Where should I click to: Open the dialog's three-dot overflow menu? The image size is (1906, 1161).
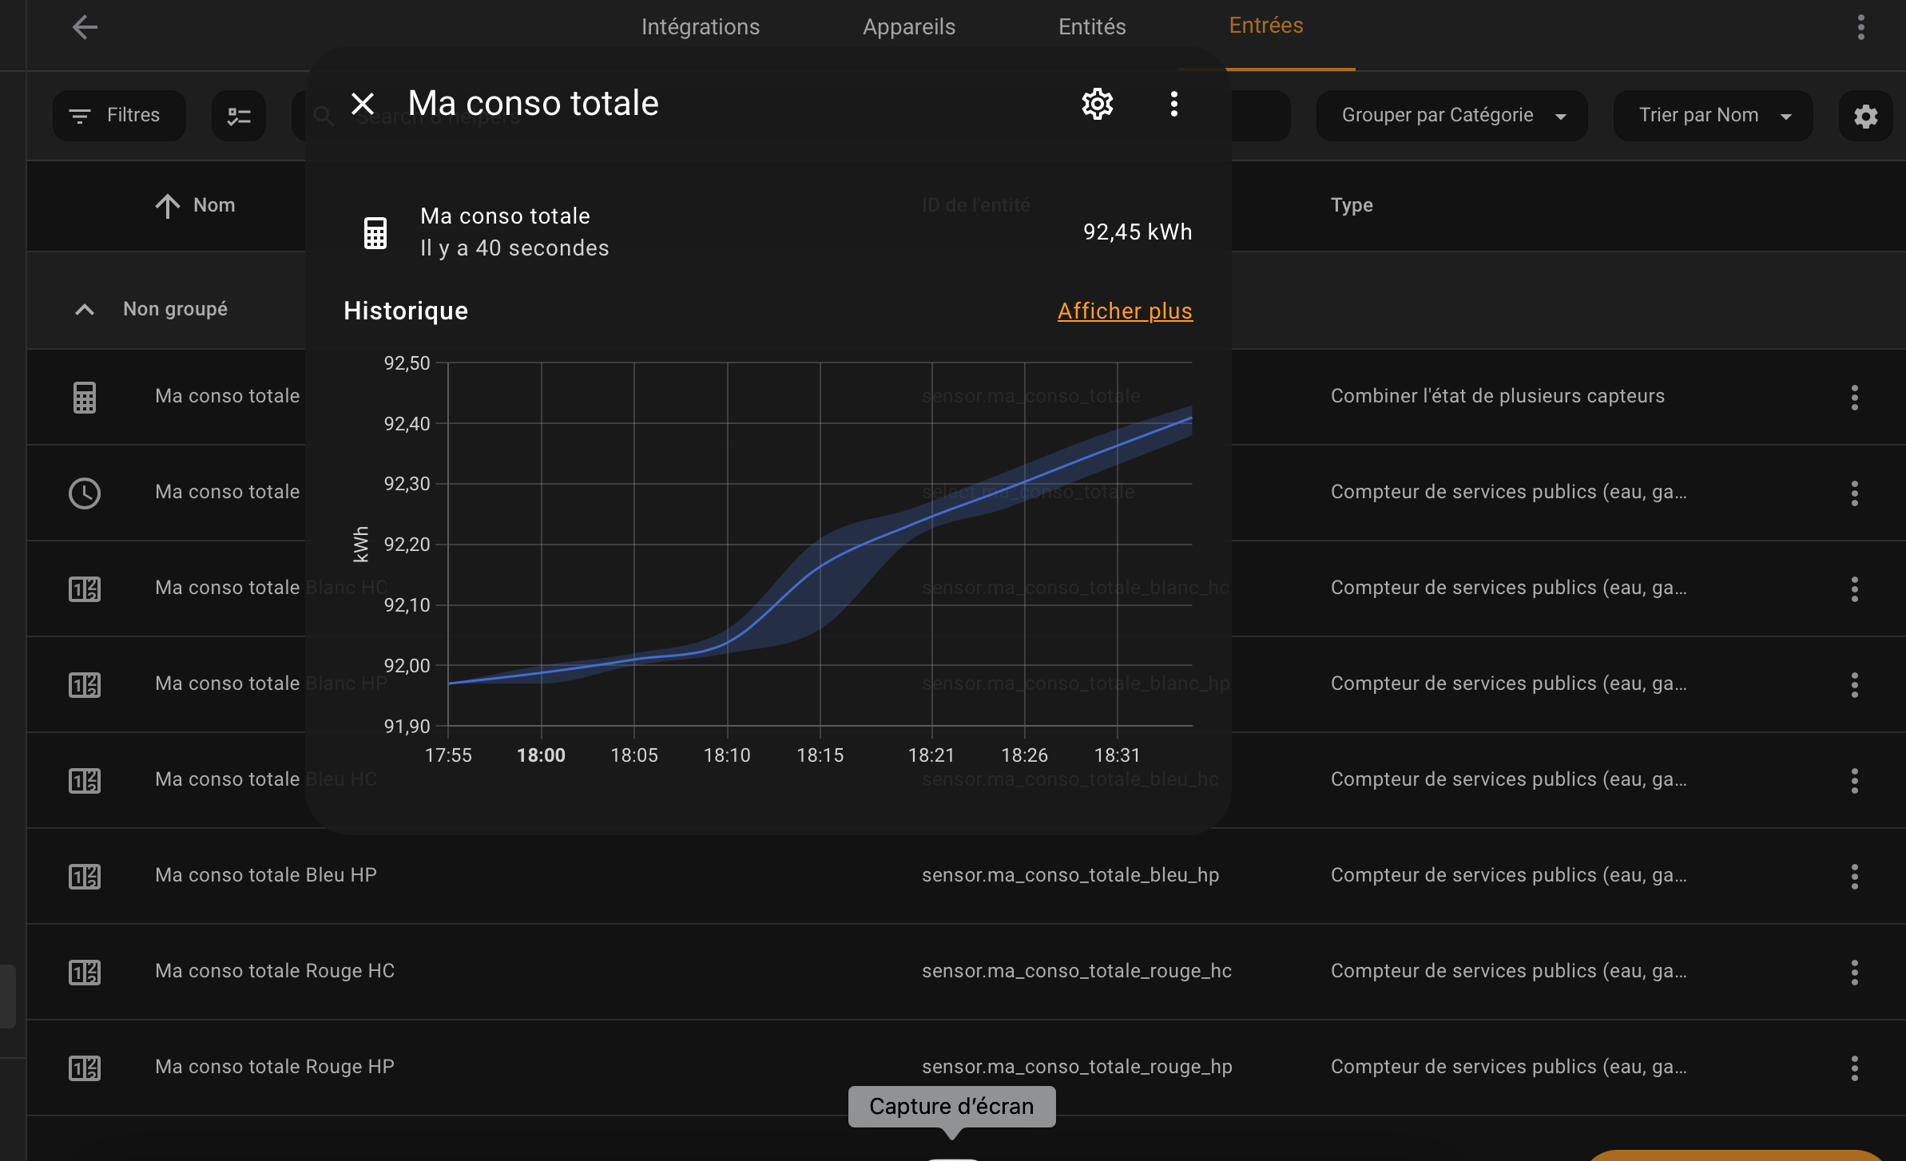(x=1173, y=104)
